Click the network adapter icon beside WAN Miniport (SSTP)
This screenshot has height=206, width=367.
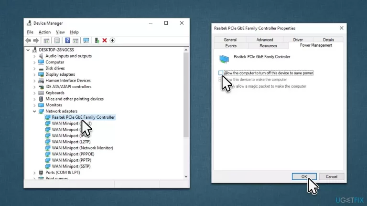click(x=47, y=166)
